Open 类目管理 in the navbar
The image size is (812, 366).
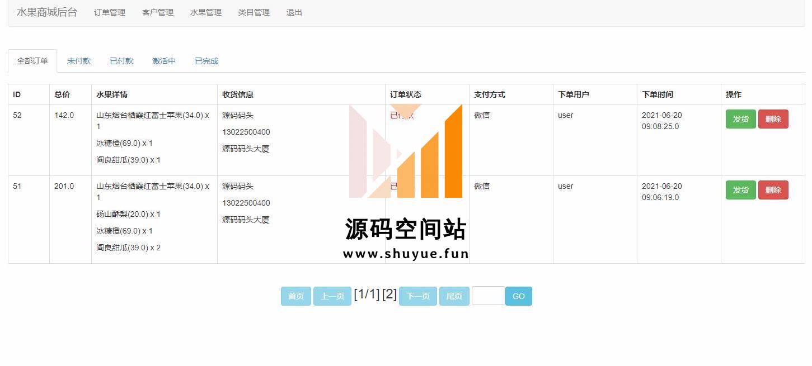[x=254, y=12]
